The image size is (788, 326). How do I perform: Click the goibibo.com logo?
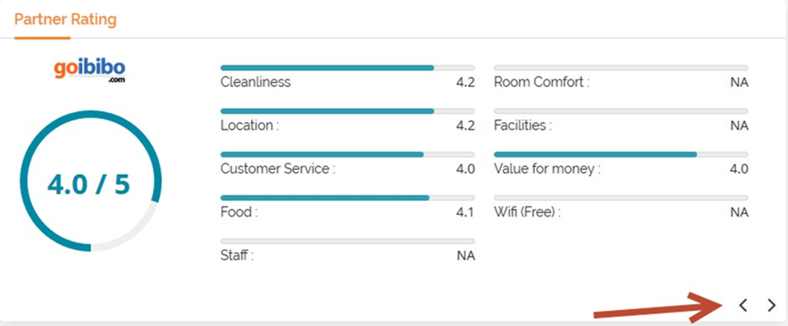pyautogui.click(x=90, y=70)
